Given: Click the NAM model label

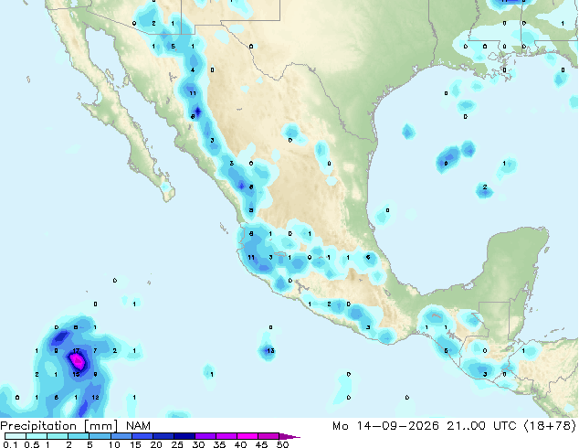Looking at the screenshot, I should [x=139, y=426].
